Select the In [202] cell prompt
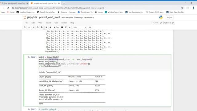The image size is (197, 111). [x=32, y=57]
